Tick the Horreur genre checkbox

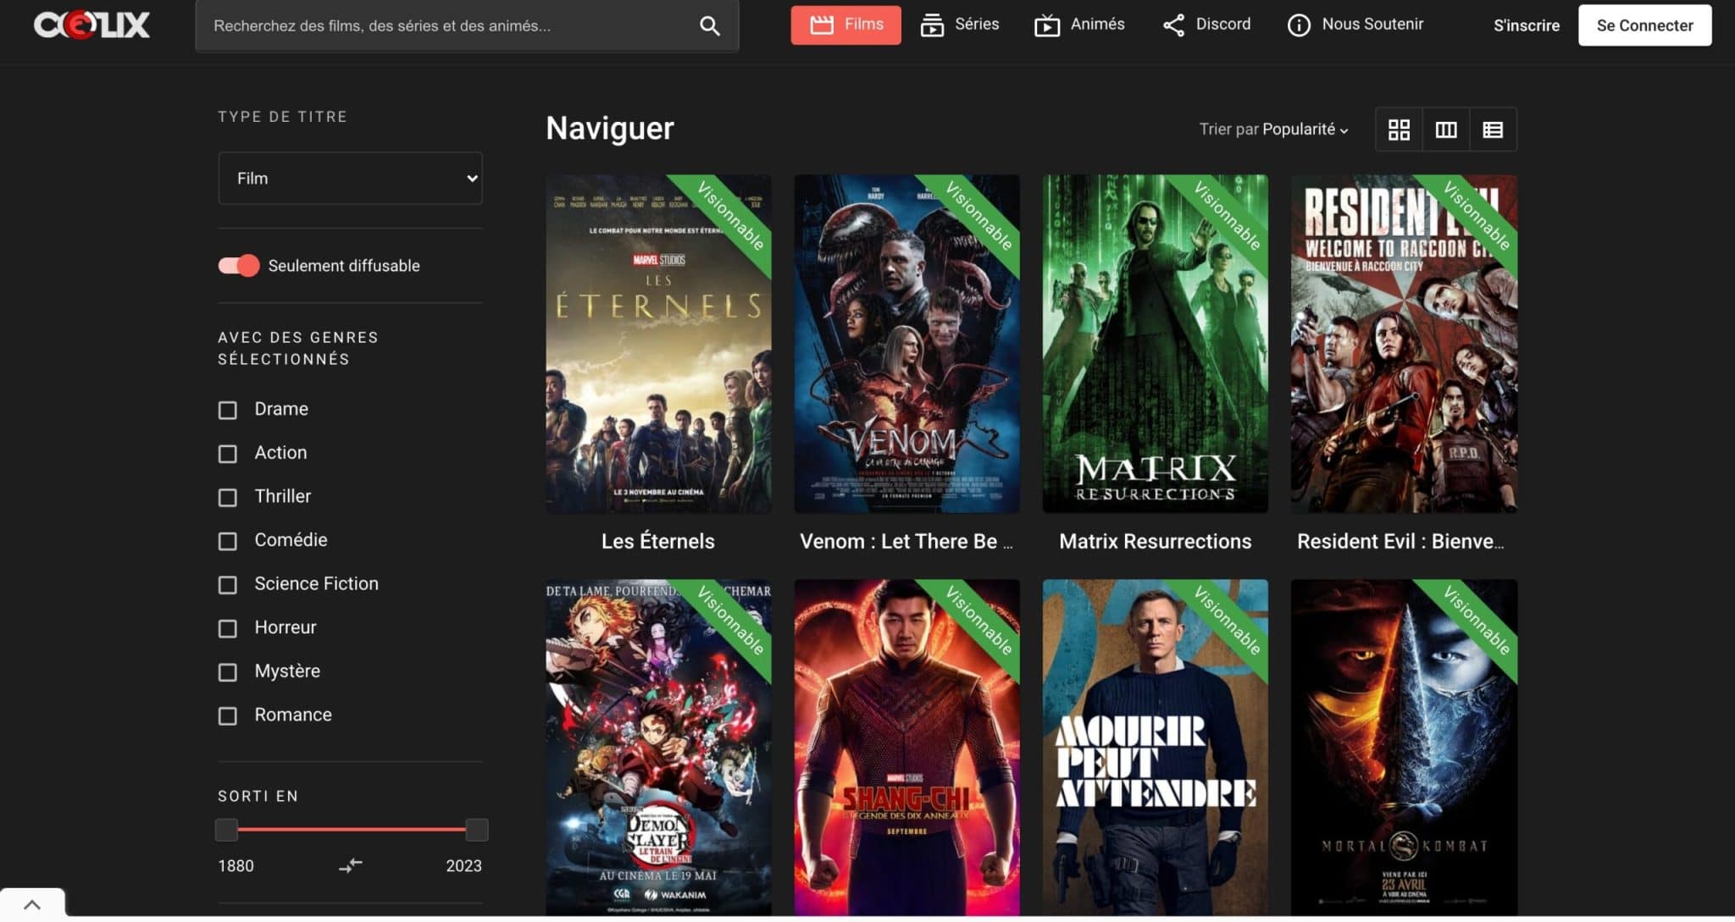228,629
